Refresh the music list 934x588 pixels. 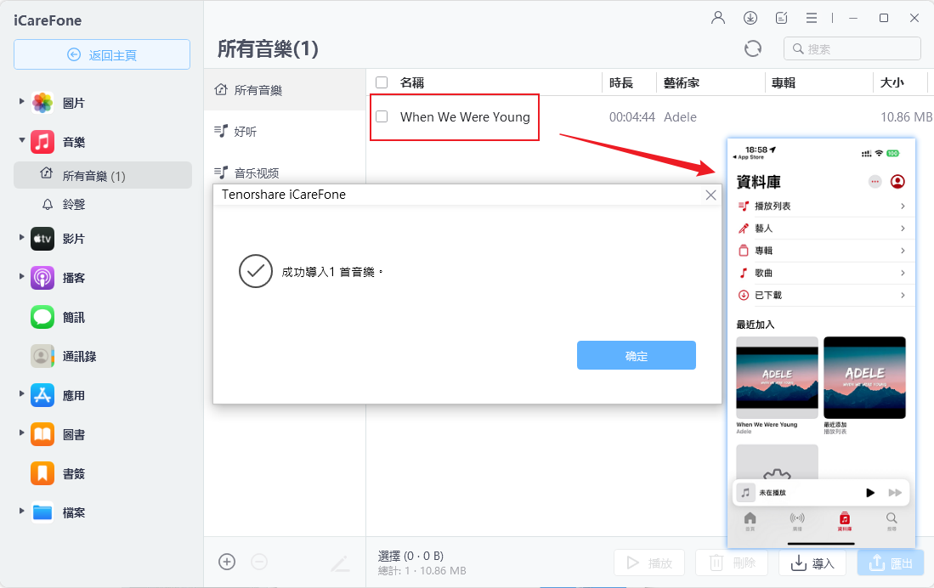[x=753, y=48]
